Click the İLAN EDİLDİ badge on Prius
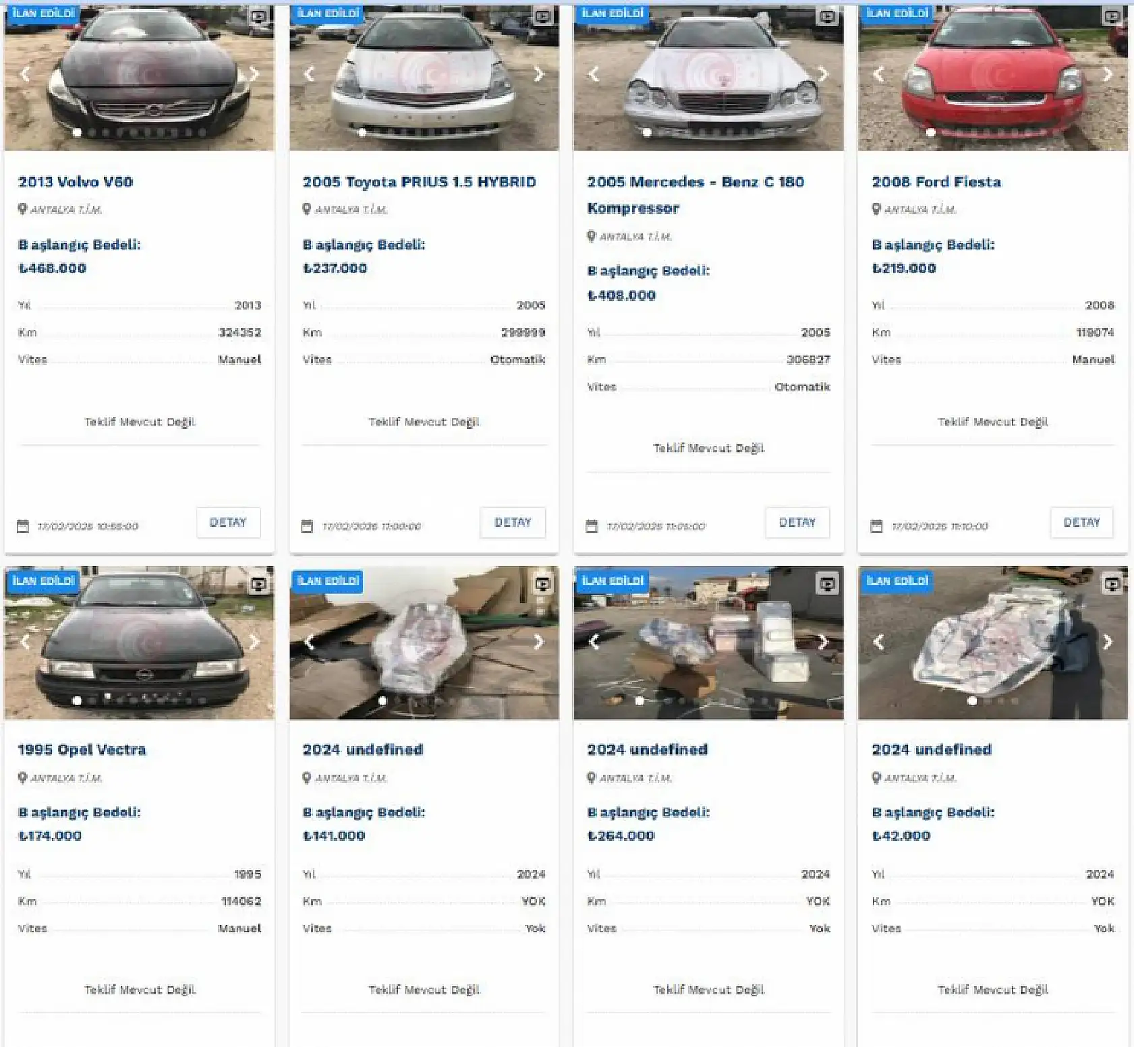1134x1047 pixels. (328, 13)
